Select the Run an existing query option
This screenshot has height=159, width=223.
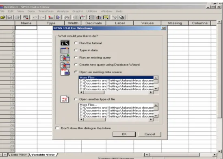tap(76, 57)
